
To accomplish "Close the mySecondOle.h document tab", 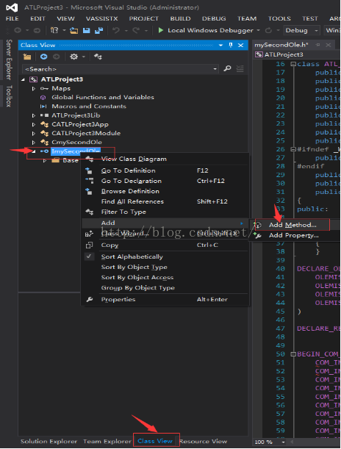I will (328, 45).
